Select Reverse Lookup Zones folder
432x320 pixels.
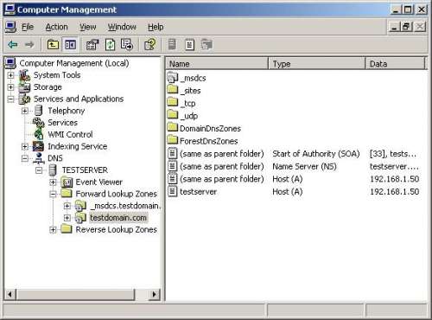click(x=117, y=229)
